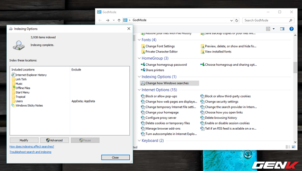This screenshot has height=171, width=302.
Task: Change view layout icon in GodMode toolbar
Action: [268, 29]
